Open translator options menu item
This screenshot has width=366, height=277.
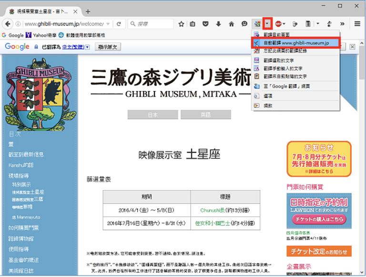[295, 96]
